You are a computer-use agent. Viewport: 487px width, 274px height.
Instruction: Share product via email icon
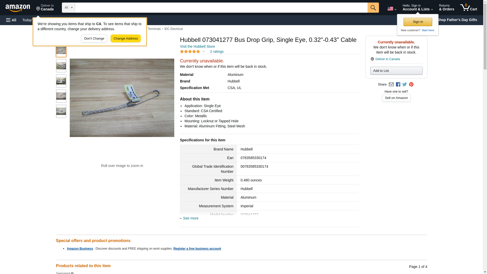pos(391,84)
